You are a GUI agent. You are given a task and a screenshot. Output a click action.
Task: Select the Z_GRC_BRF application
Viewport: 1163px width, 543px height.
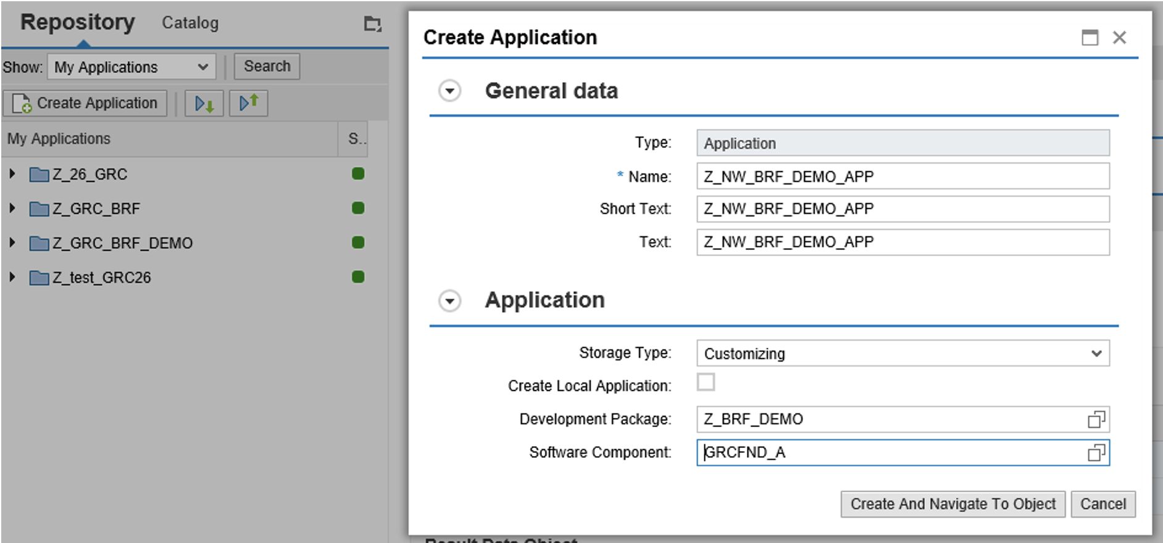[96, 209]
